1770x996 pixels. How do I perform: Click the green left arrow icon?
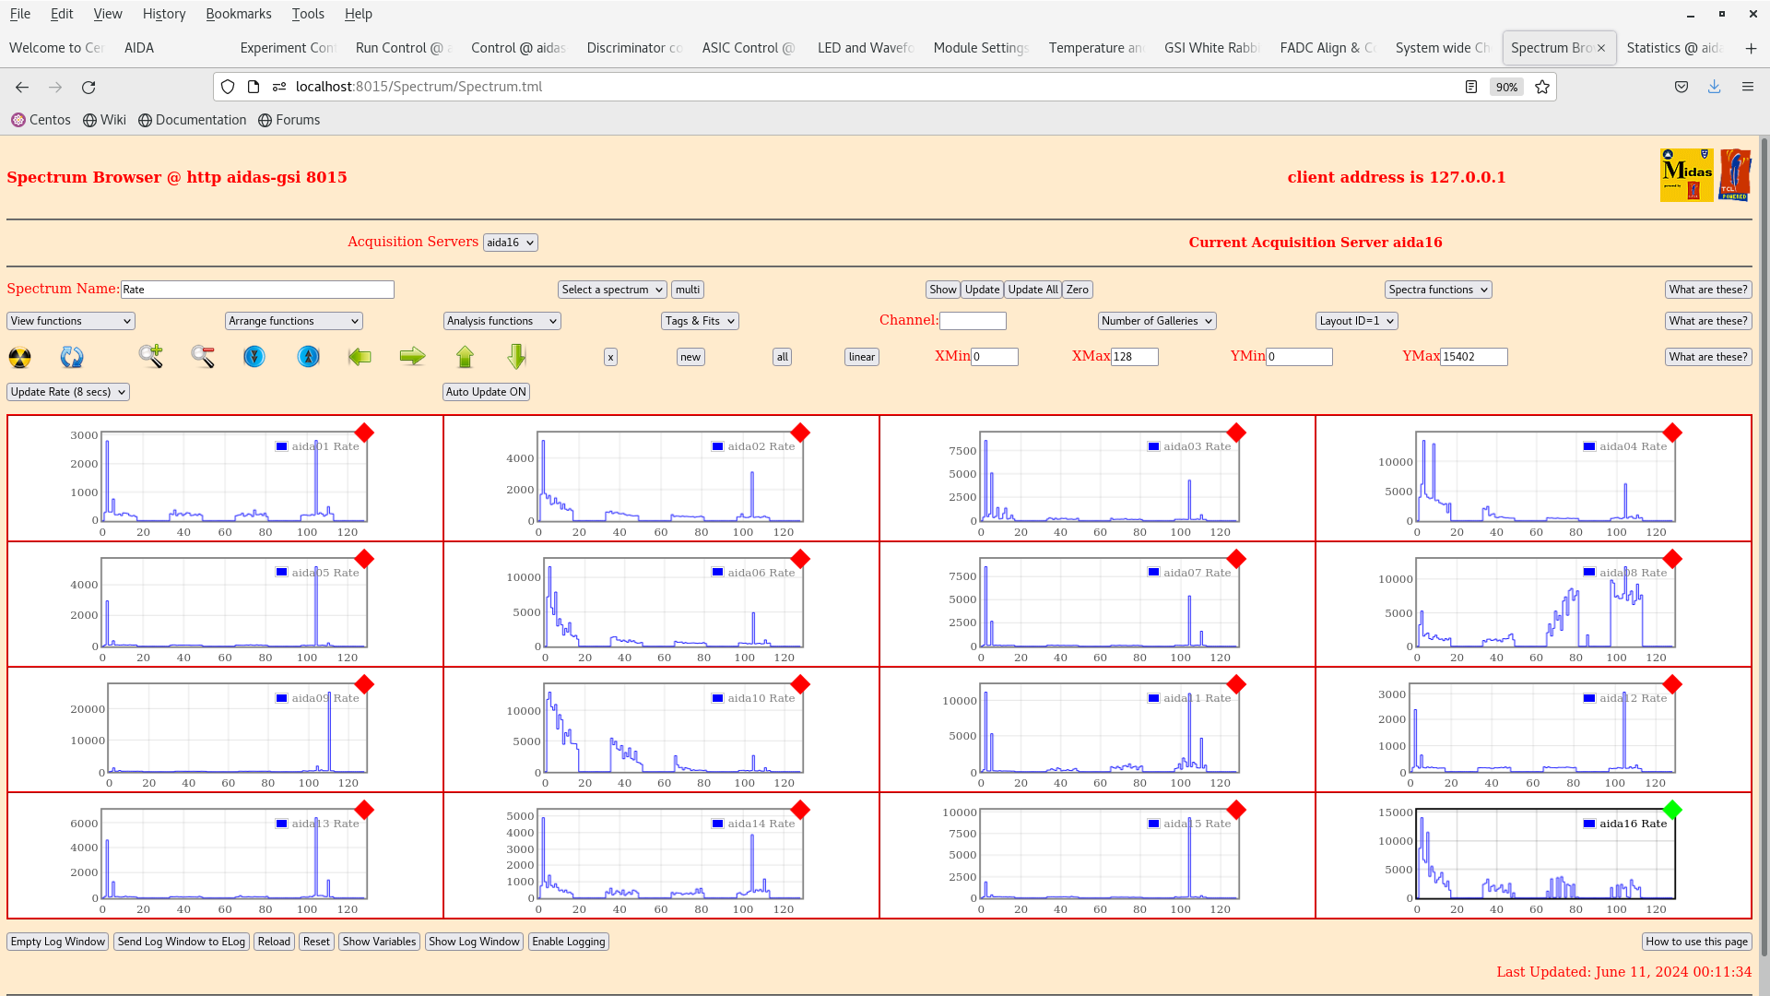tap(360, 357)
